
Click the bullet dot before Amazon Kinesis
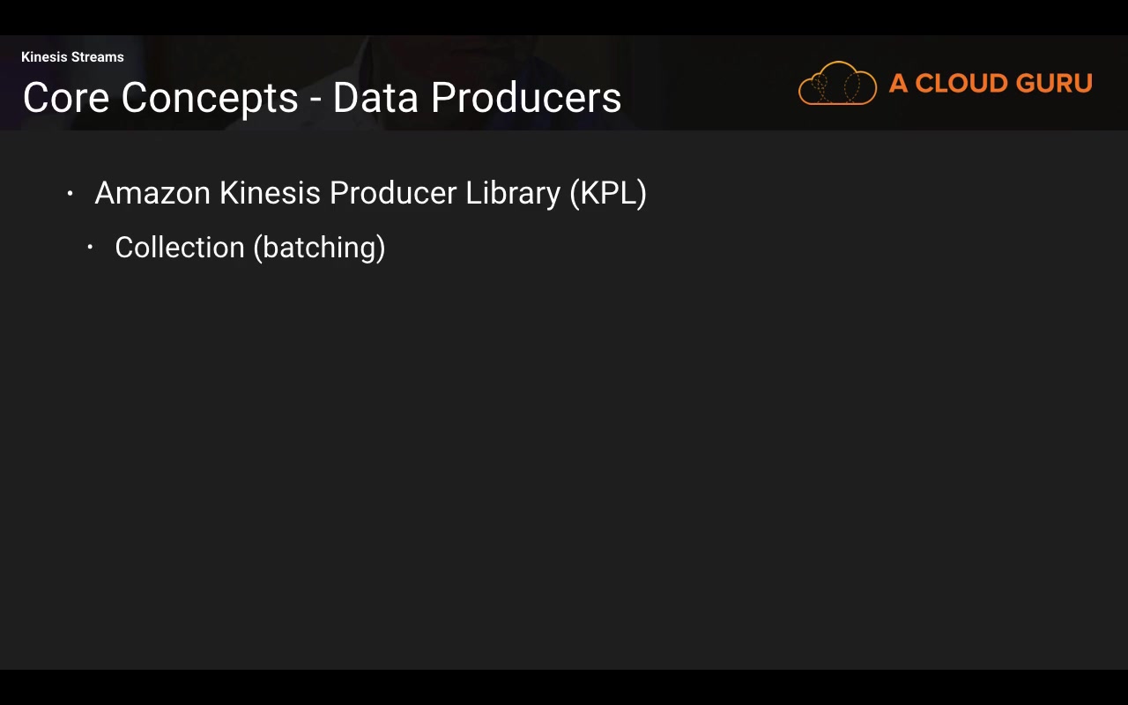(x=70, y=193)
